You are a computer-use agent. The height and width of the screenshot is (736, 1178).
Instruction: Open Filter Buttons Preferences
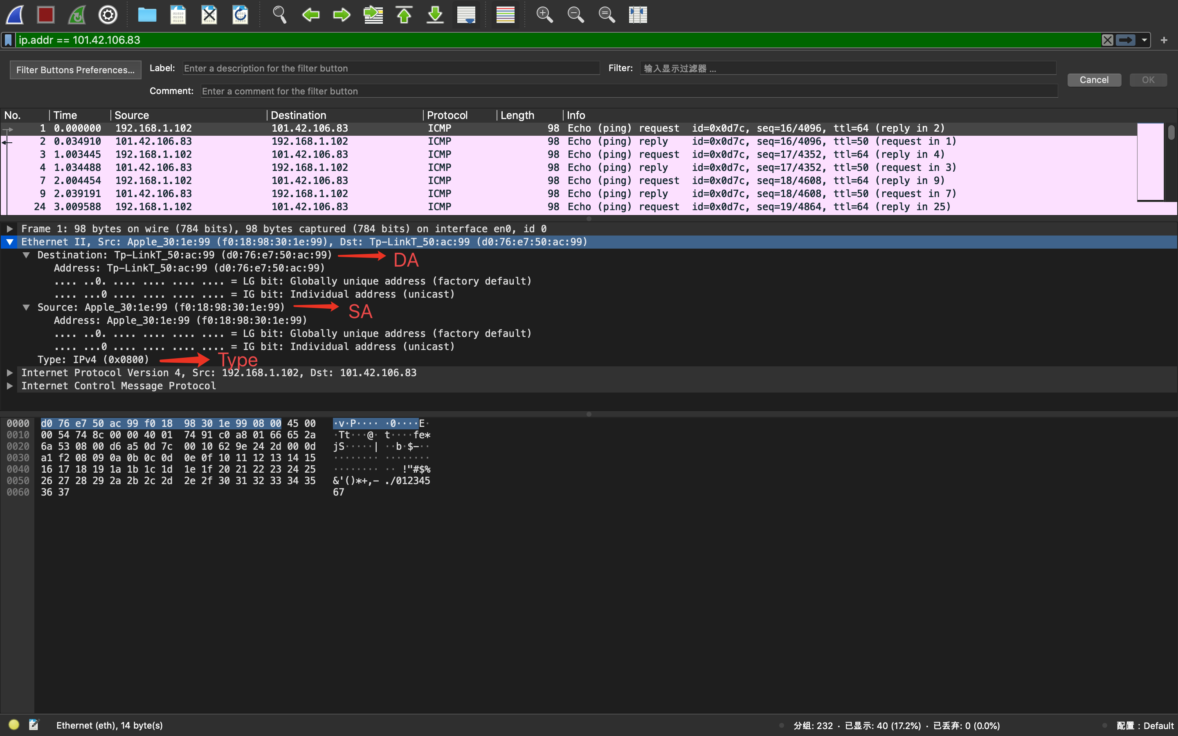[75, 70]
